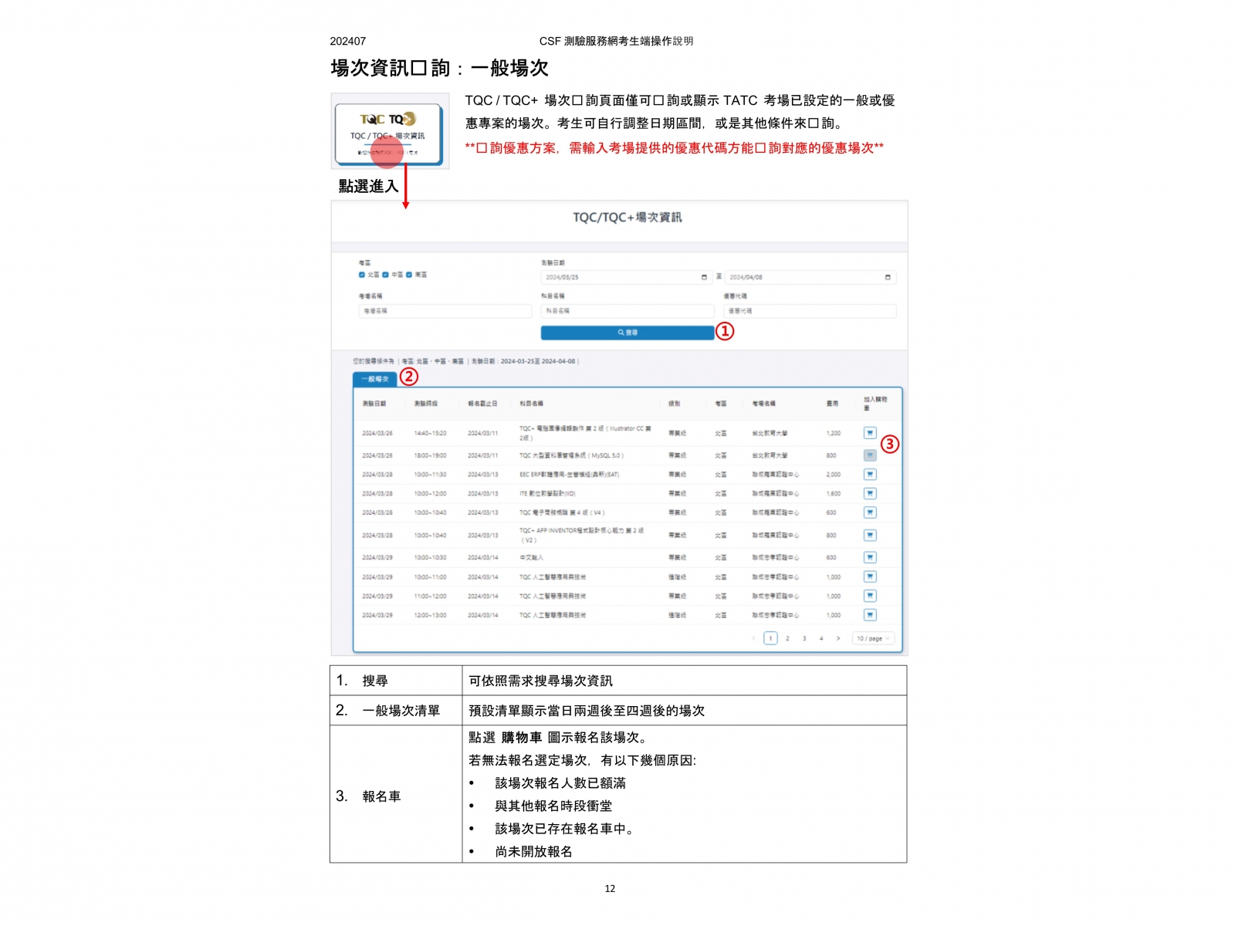This screenshot has height=926, width=1235.
Task: Click the blue 搜尋 search button
Action: (628, 333)
